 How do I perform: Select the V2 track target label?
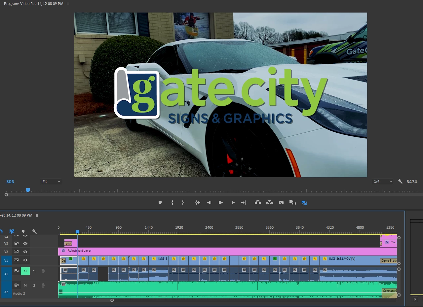[6, 252]
